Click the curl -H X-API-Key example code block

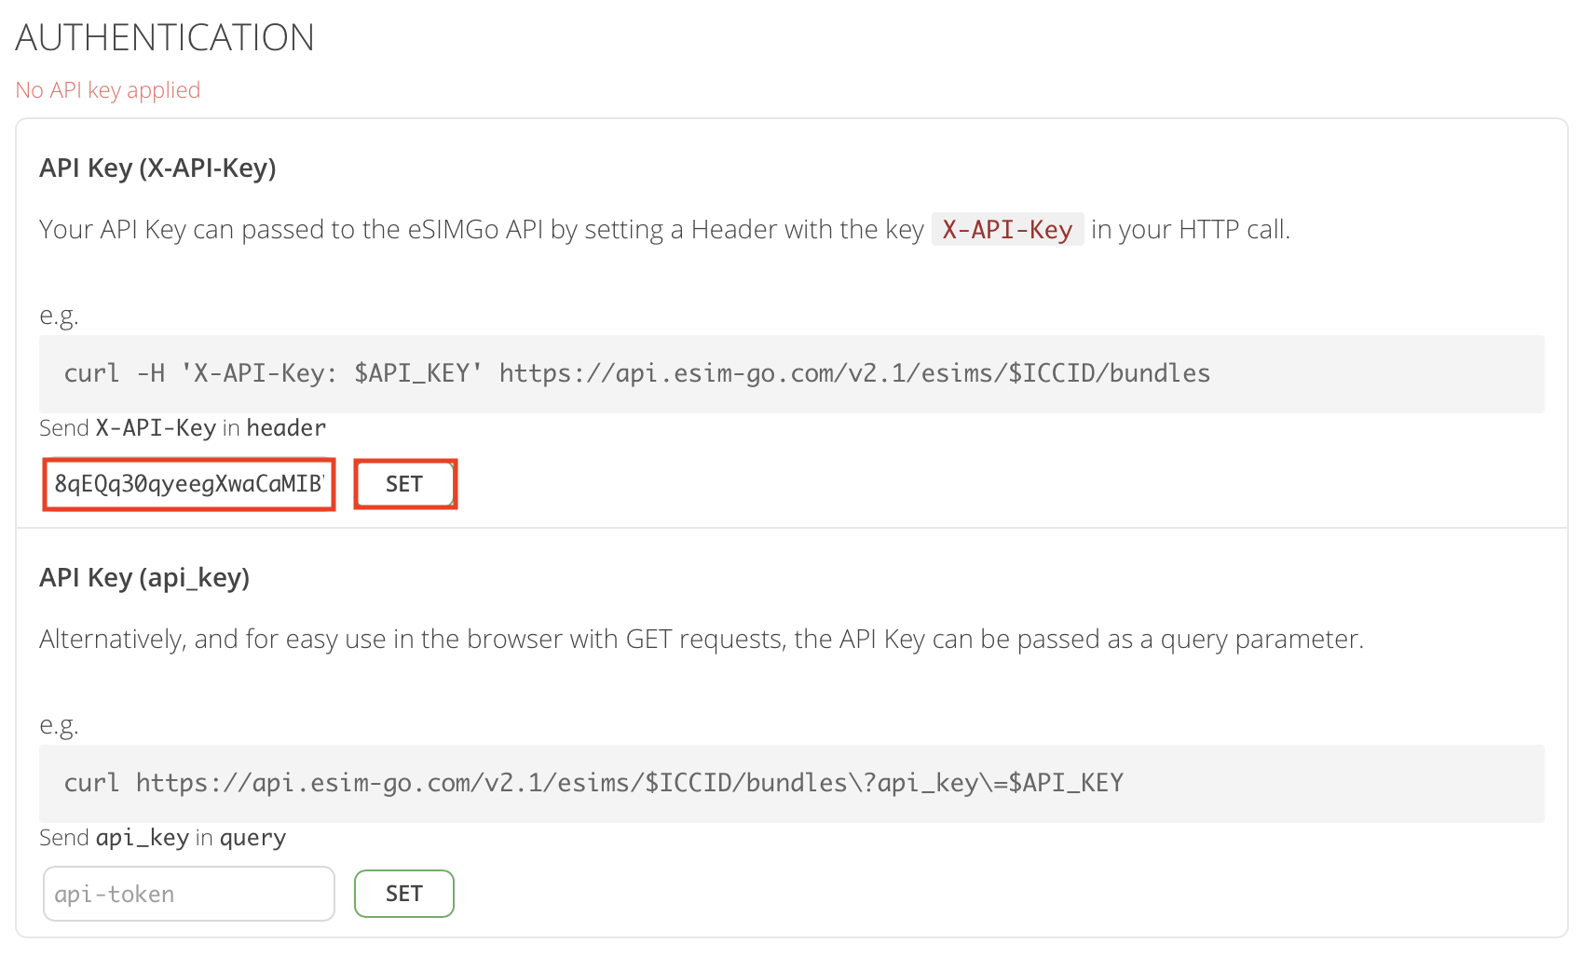click(792, 373)
